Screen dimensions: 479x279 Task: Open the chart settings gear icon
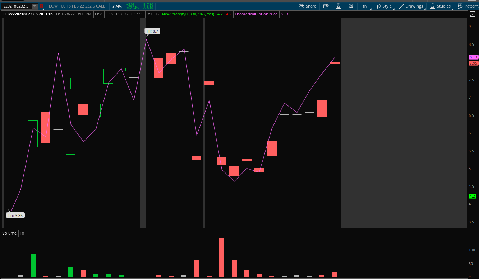[351, 6]
